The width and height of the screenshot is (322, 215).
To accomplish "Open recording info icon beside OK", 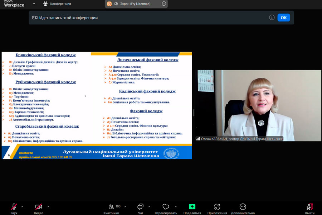I will (272, 18).
